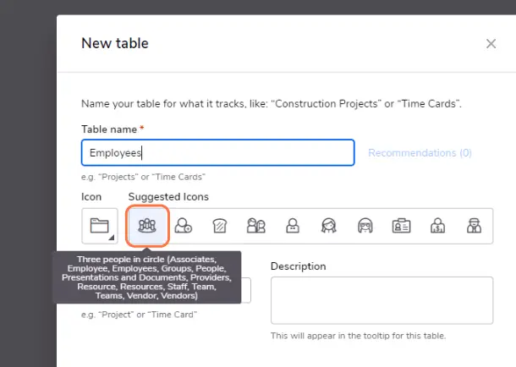The image size is (516, 367).
Task: Pick the bread slice suggested icon
Action: pos(220,226)
